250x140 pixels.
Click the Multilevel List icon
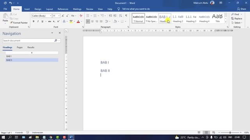tap(102, 16)
